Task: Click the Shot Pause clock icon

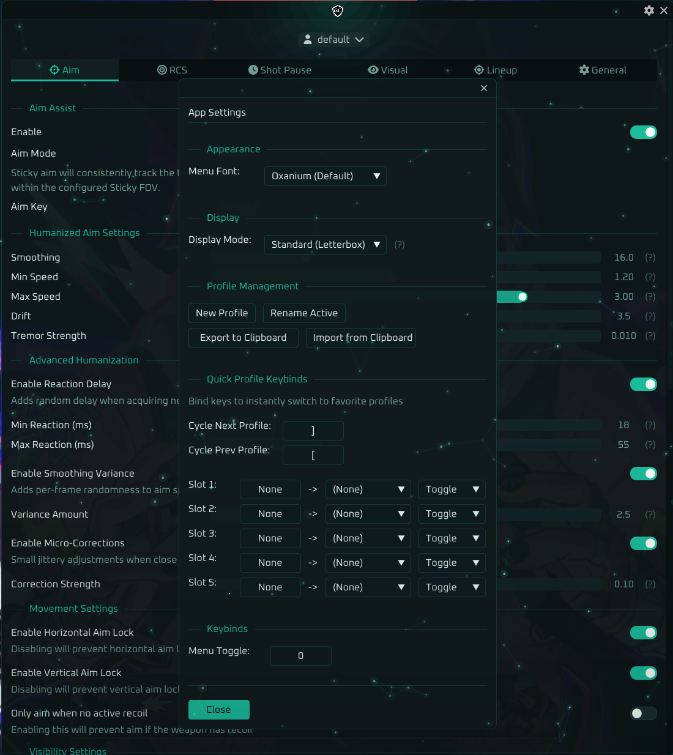Action: point(253,70)
